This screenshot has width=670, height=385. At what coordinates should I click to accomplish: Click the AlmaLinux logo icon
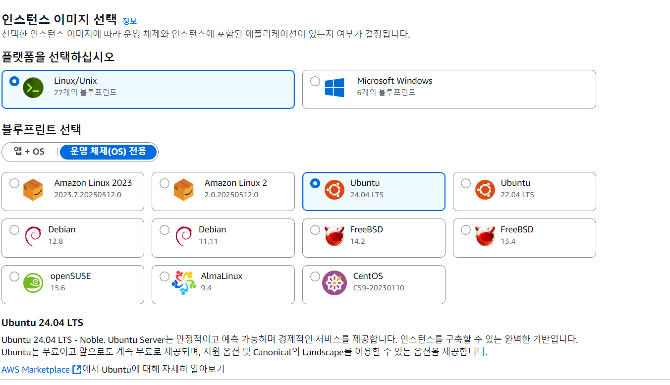(x=183, y=283)
